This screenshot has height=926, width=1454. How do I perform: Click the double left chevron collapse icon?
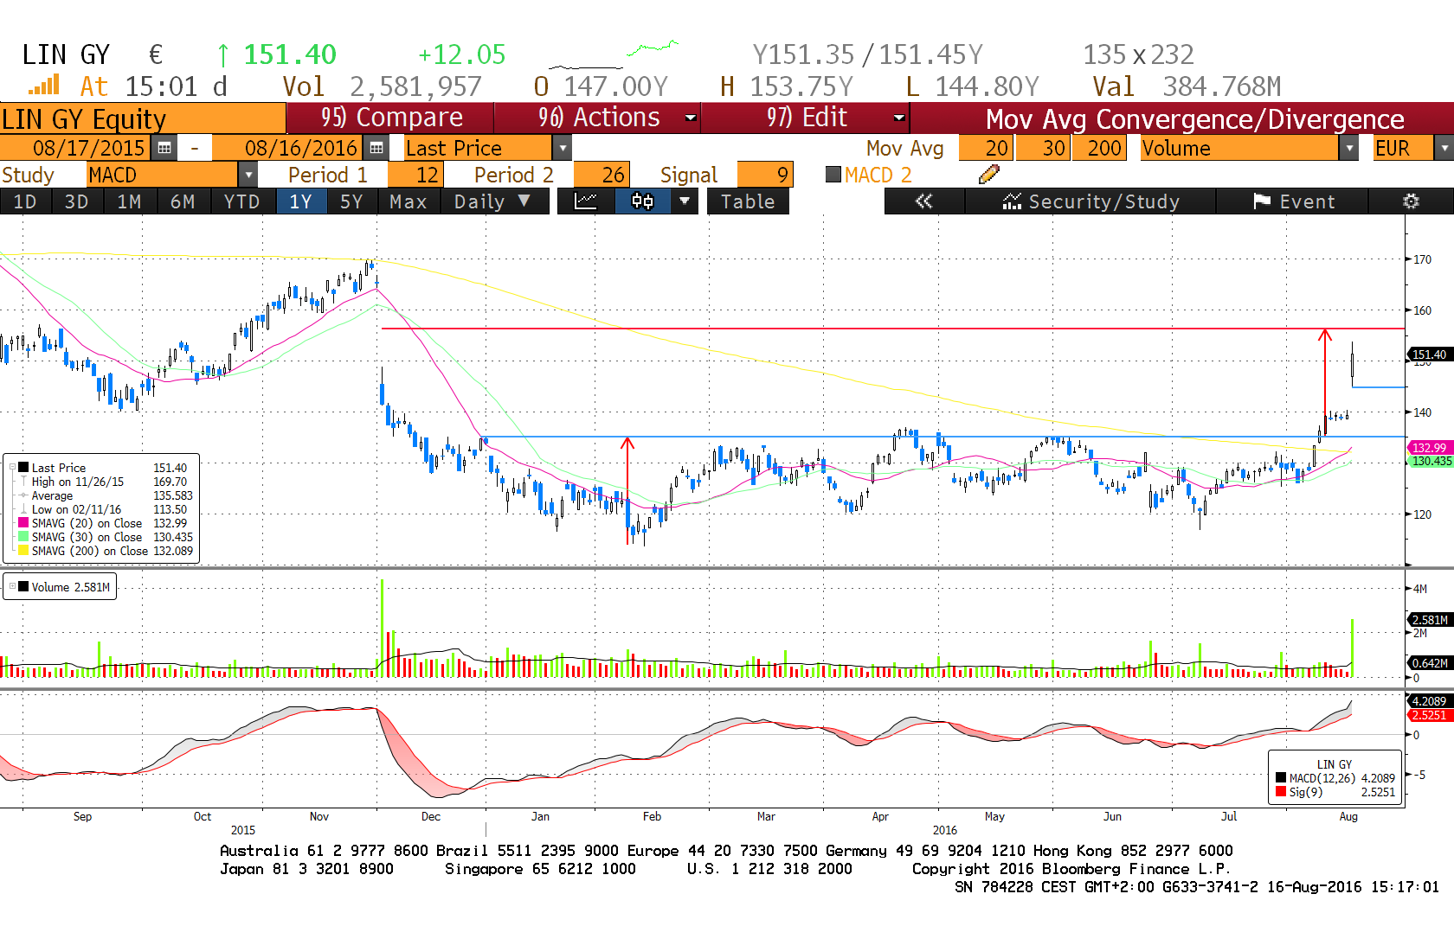(x=923, y=201)
